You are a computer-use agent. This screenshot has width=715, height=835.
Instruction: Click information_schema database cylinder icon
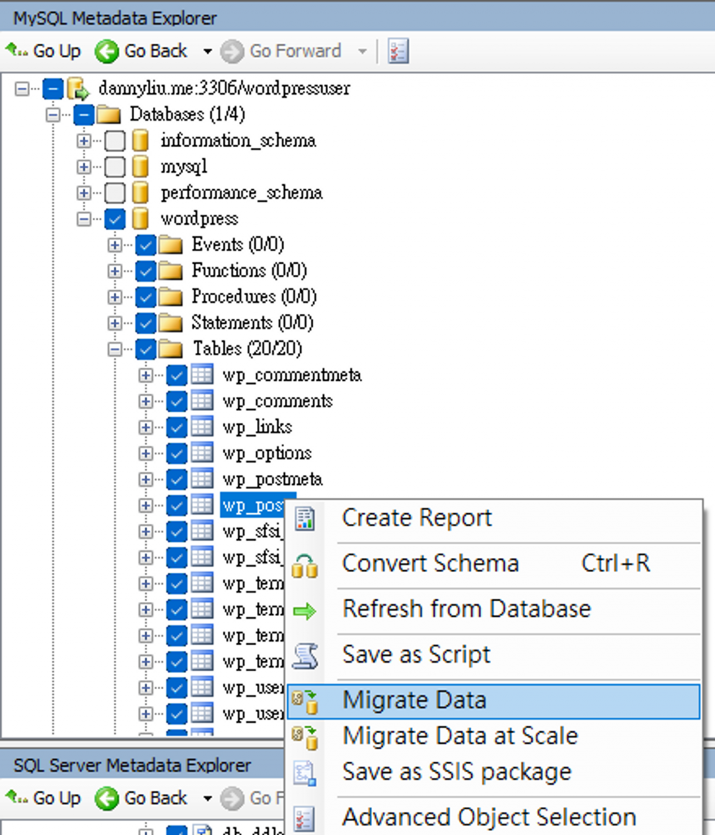[140, 141]
